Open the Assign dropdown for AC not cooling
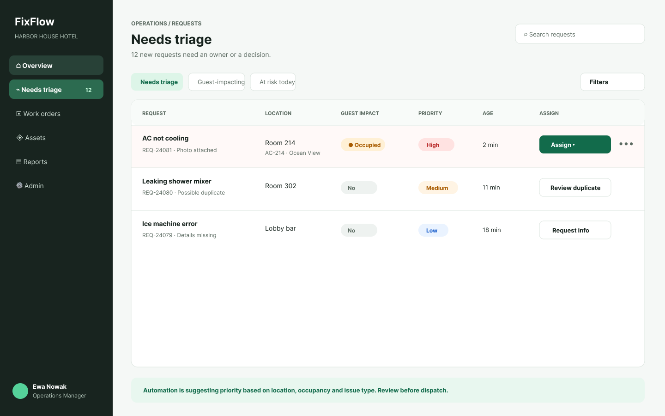Image resolution: width=665 pixels, height=416 pixels. pyautogui.click(x=575, y=145)
